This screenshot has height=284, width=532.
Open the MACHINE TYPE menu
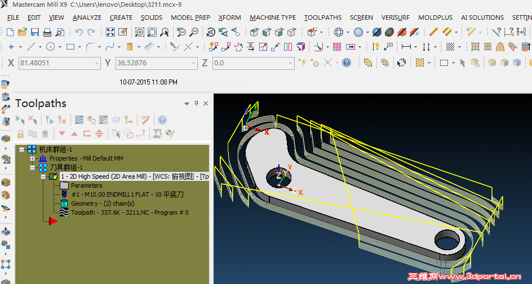point(273,17)
